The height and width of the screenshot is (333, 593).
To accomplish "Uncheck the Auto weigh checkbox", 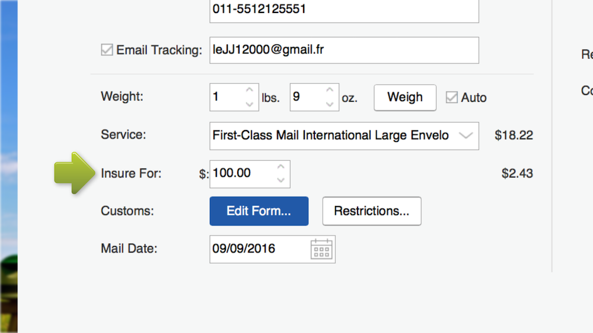I will pos(452,98).
